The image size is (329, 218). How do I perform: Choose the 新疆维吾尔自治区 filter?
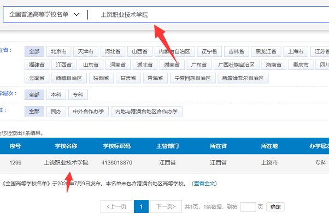(243, 78)
